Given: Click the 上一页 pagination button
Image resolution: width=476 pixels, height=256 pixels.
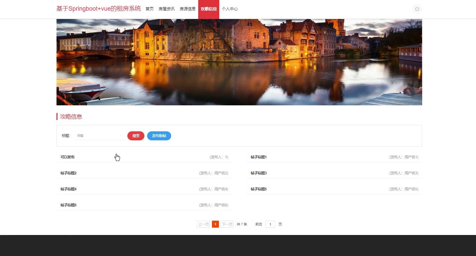Looking at the screenshot, I should (203, 224).
